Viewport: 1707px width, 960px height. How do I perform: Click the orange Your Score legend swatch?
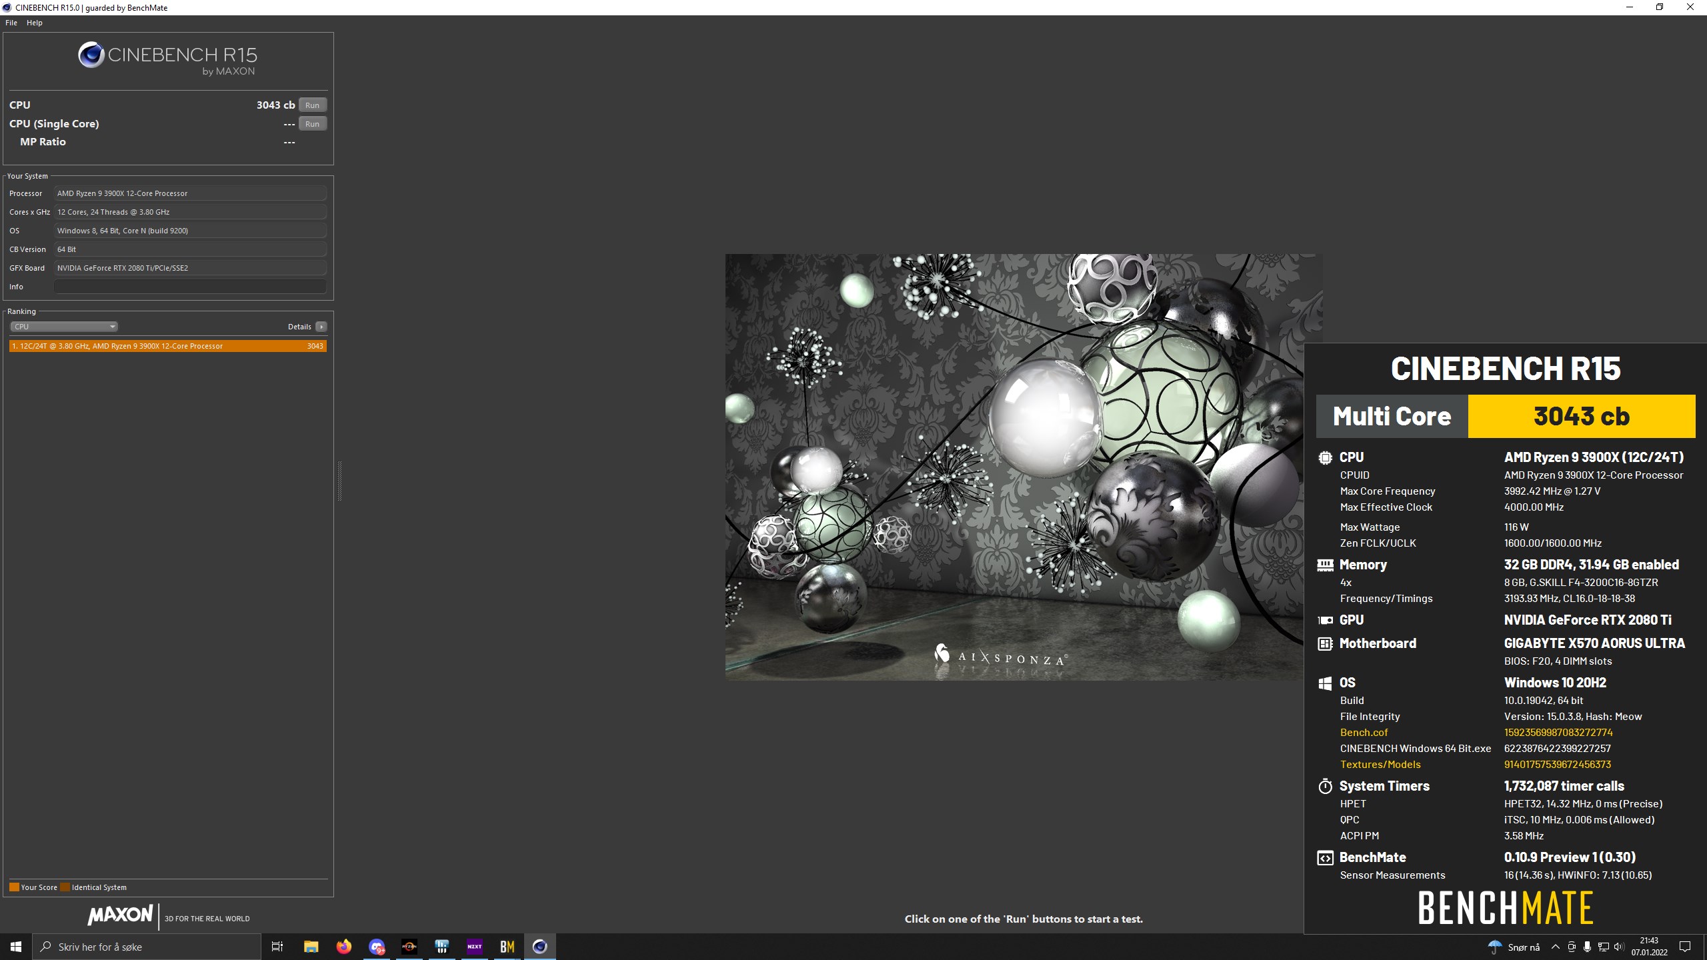tap(14, 887)
